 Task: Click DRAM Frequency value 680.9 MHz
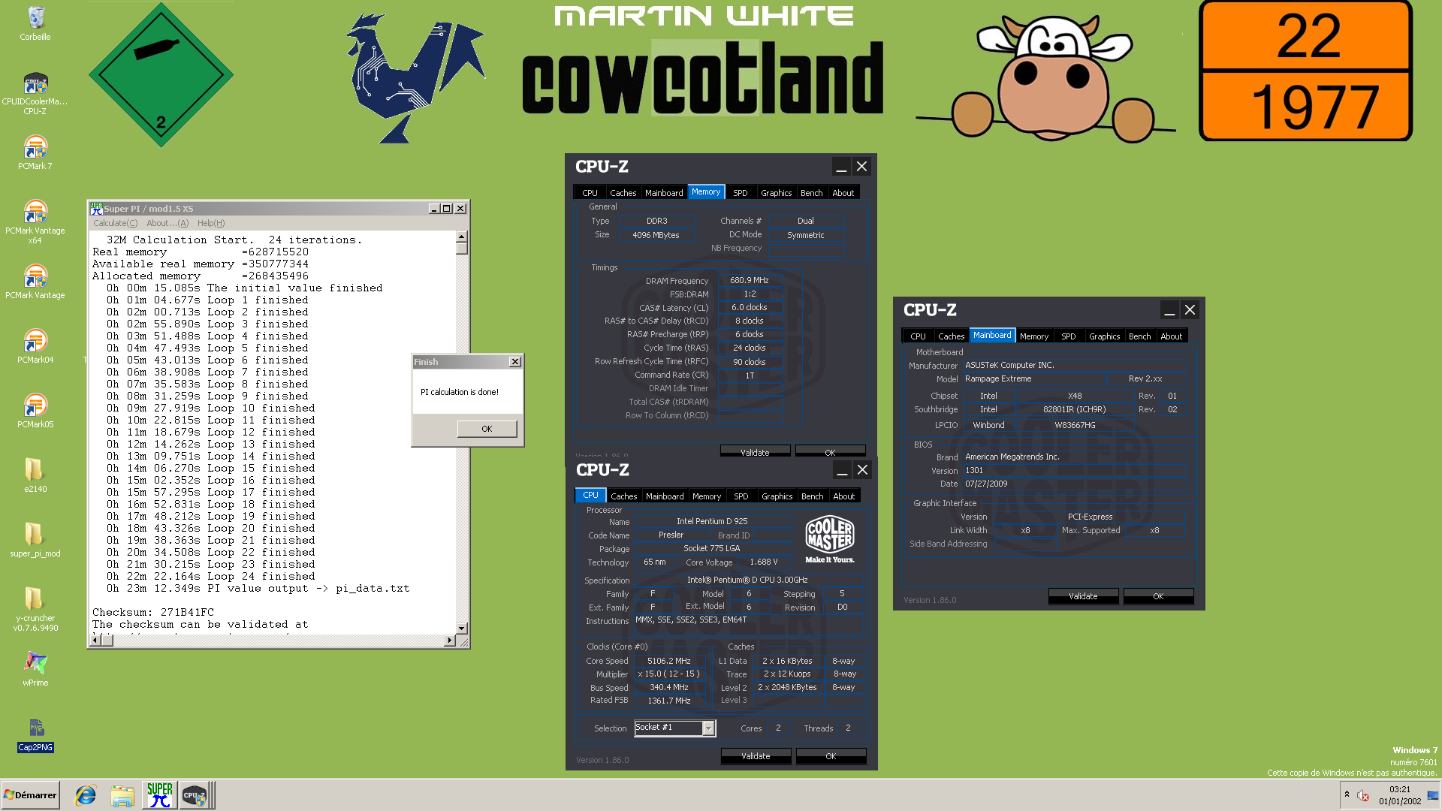point(750,280)
